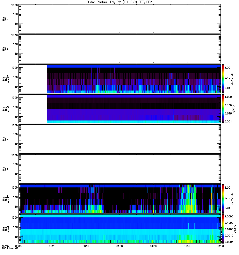Click the plot title "Outer Probes: P1, P2 (TH-B,C) FFT, FBK"
Viewport: 239px width, 255px height.
pos(119,2)
